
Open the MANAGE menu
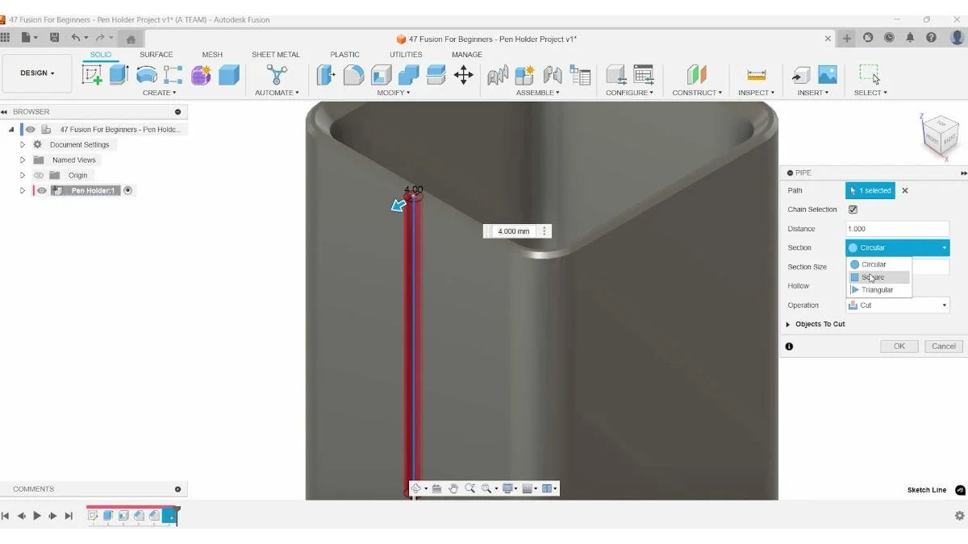pos(466,54)
